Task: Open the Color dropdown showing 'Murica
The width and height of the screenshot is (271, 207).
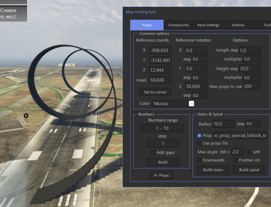Action: (173, 104)
